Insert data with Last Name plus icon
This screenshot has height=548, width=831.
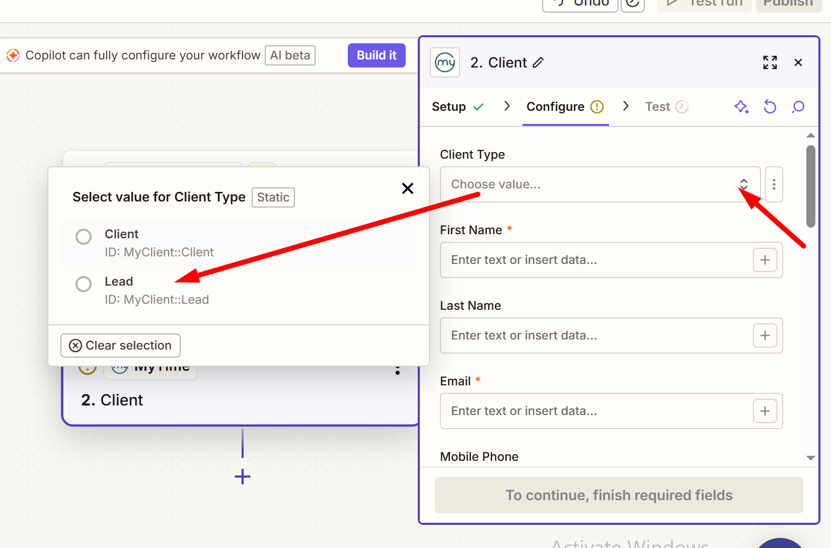765,335
